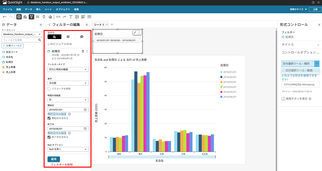Click the pencil edit icon on control
The height and width of the screenshot is (171, 322).
tap(135, 33)
